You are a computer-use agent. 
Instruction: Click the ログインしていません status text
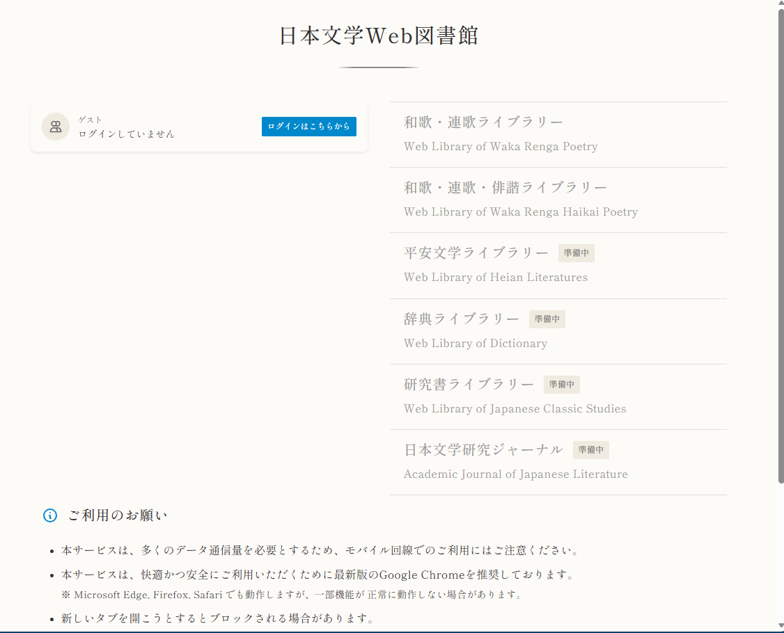pos(126,134)
